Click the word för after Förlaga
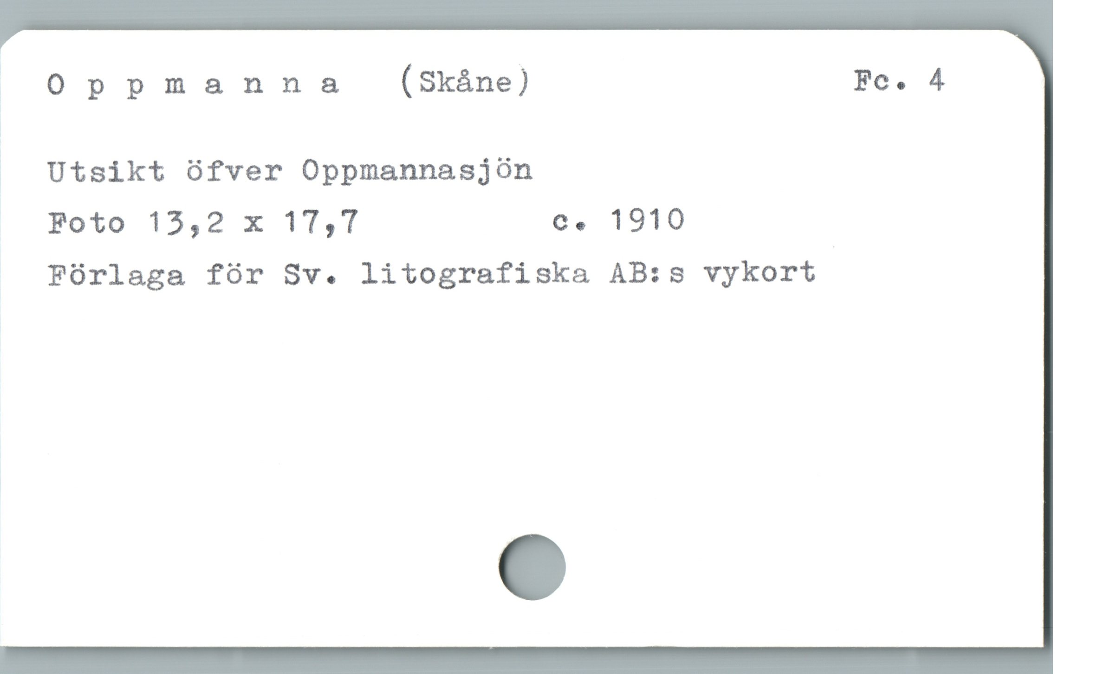 tap(234, 273)
